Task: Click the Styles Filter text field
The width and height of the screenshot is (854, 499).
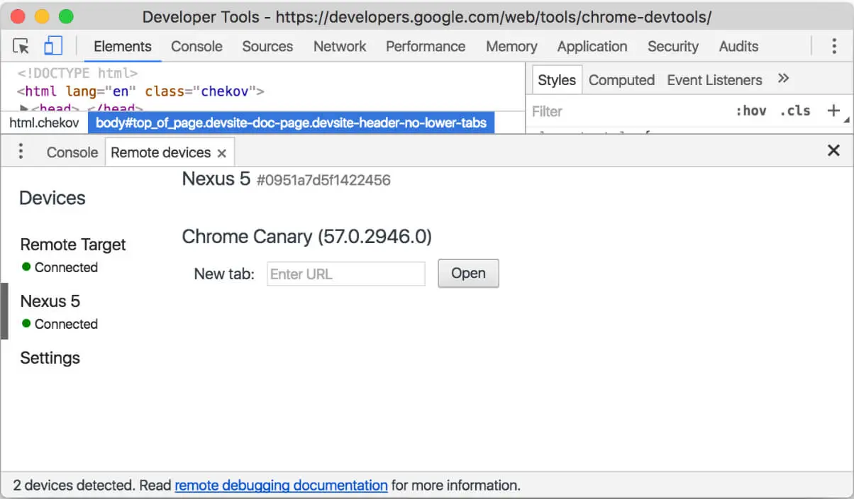Action: click(x=624, y=111)
